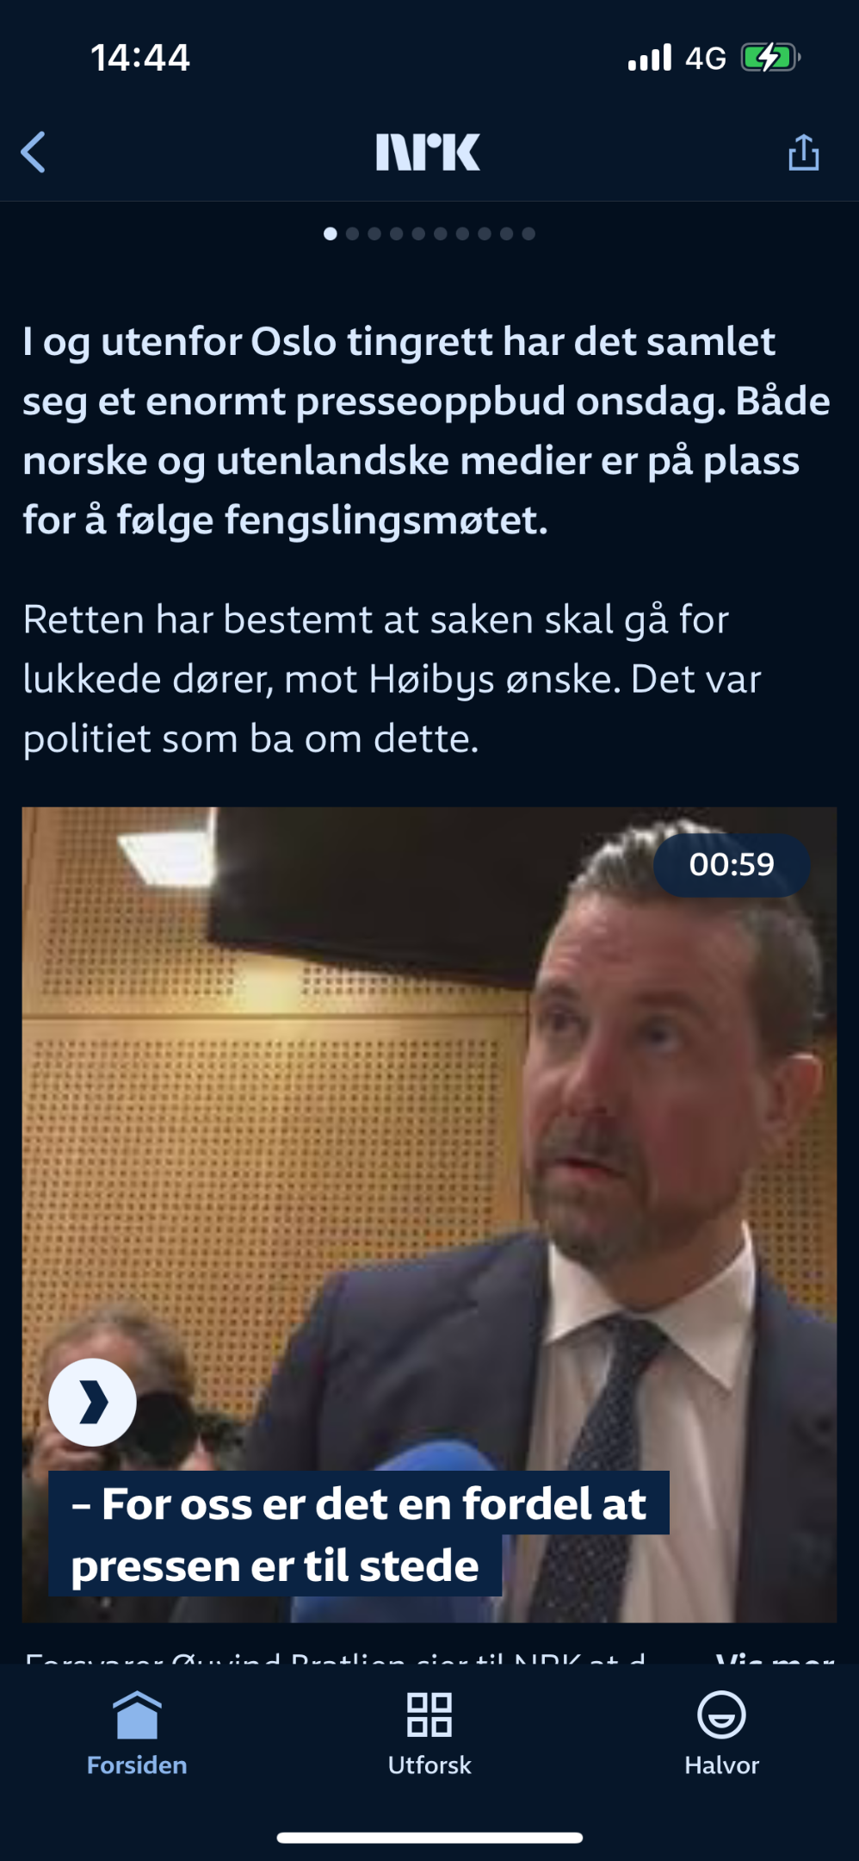The width and height of the screenshot is (859, 1861).
Task: Tap the cellular signal bars icon
Action: click(650, 58)
